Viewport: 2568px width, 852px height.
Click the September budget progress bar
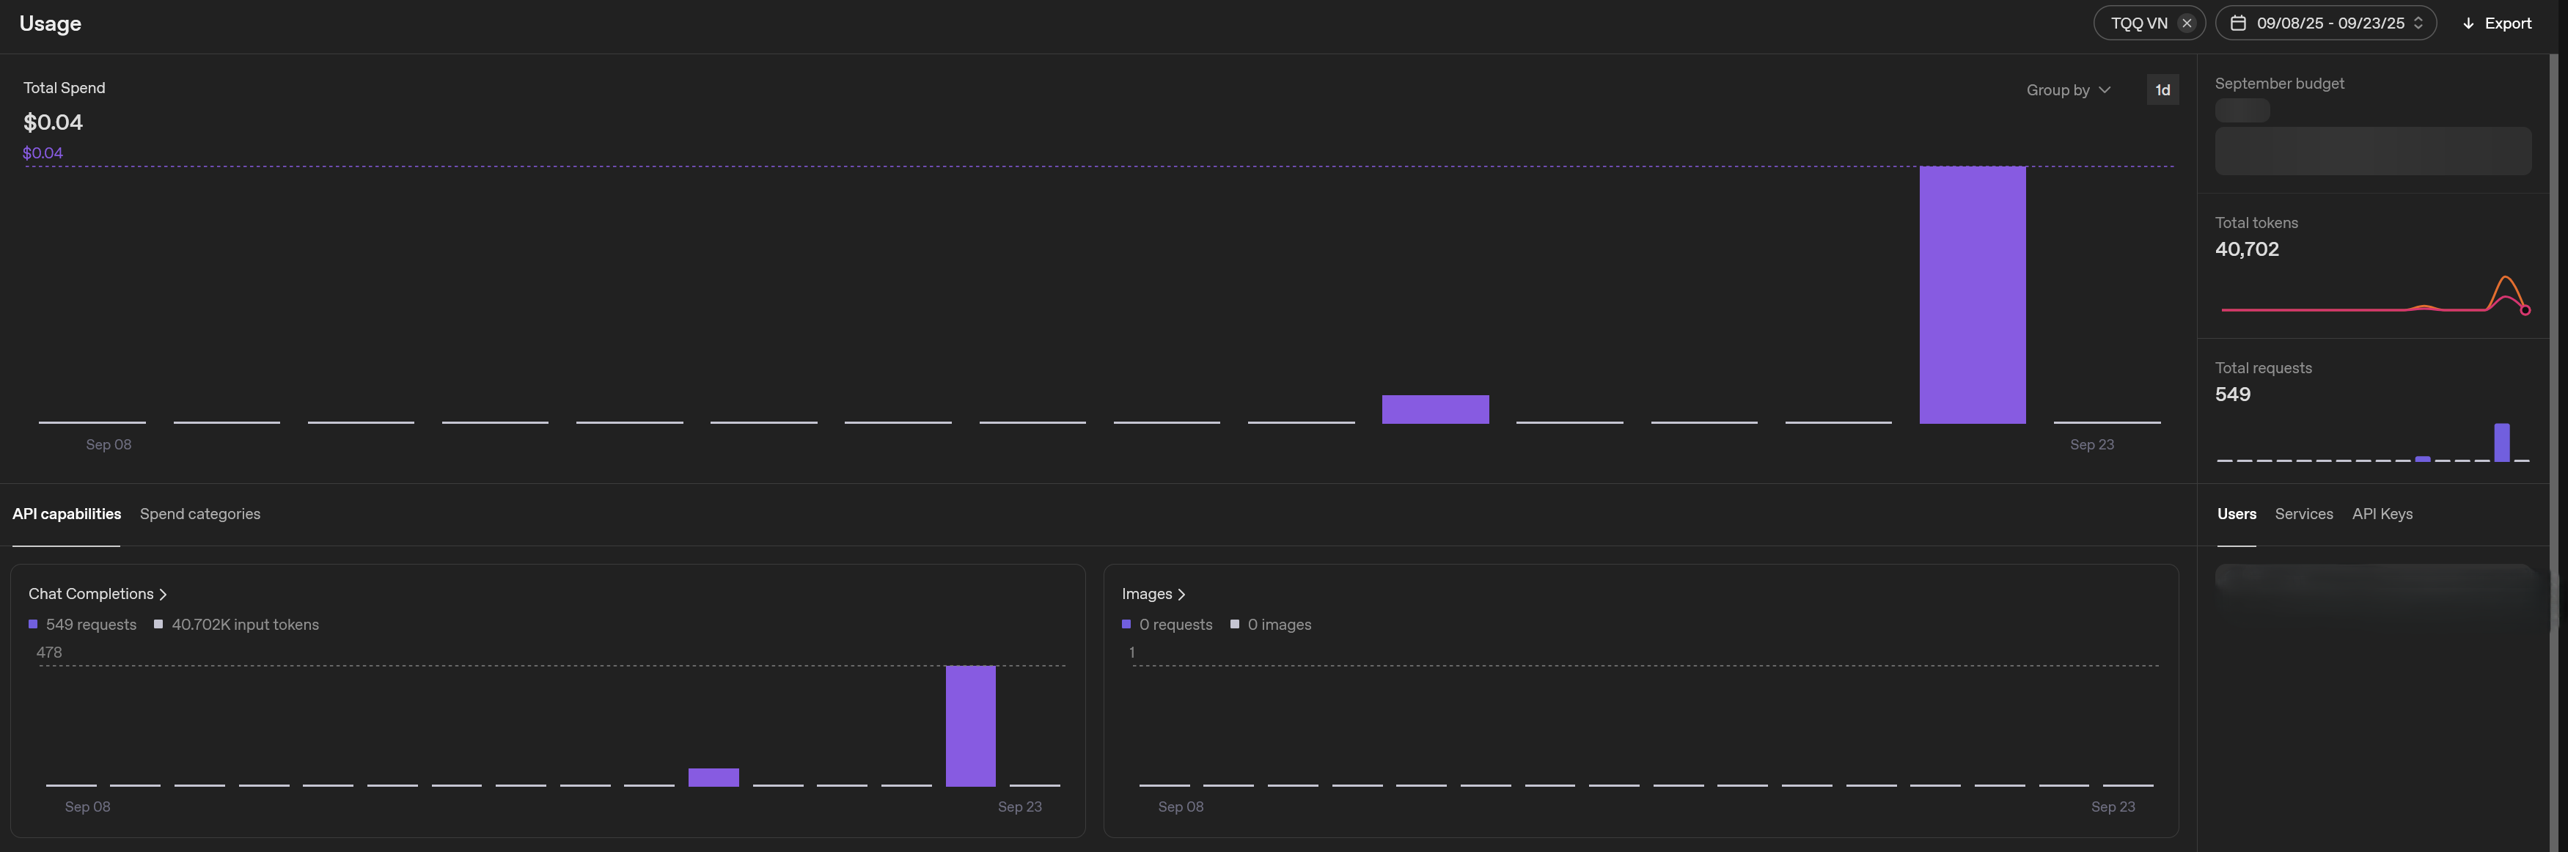click(2373, 150)
